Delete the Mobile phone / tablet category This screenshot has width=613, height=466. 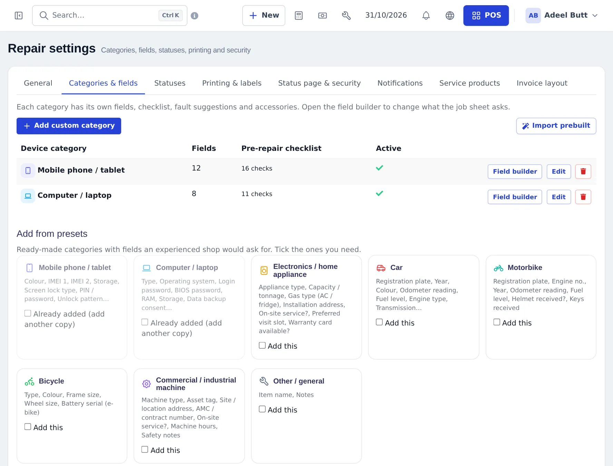pos(583,172)
